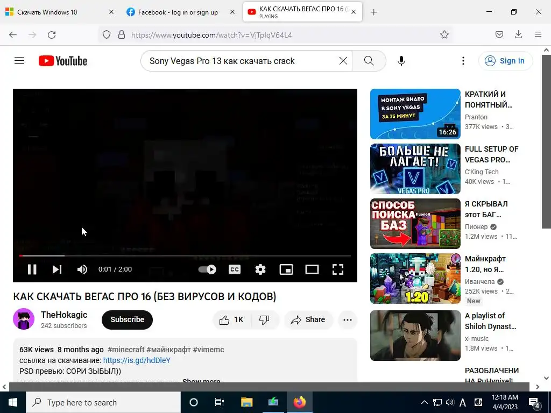551x413 pixels.
Task: Switch to theater mode
Action: coord(312,269)
